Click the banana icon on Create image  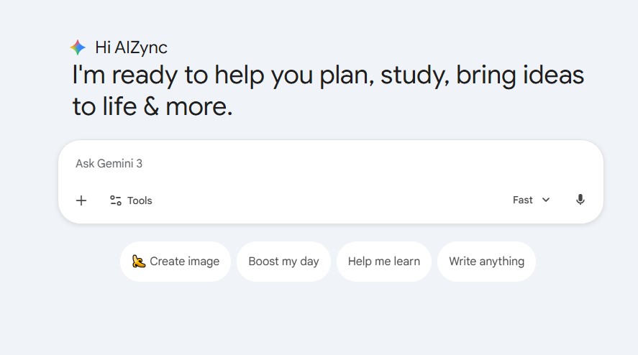(x=139, y=262)
